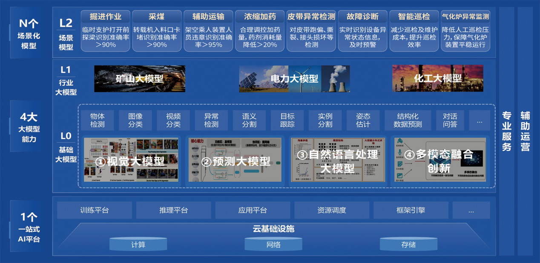This screenshot has width=540, height=263.
Task: Open the 资源调度 box
Action: [331, 210]
